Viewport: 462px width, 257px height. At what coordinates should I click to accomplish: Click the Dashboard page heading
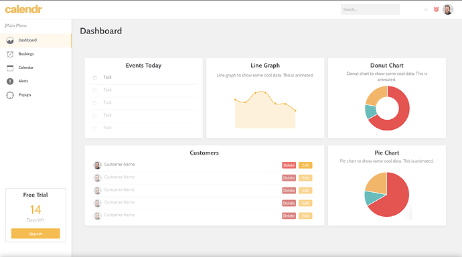(100, 31)
